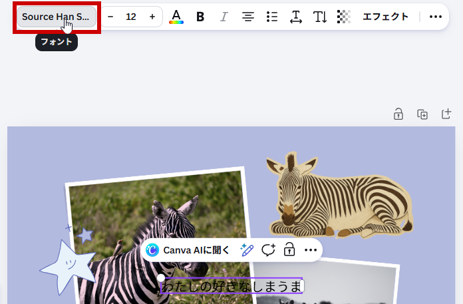Screen dimensions: 463x304
Task: Duplicate the page
Action: coord(422,114)
